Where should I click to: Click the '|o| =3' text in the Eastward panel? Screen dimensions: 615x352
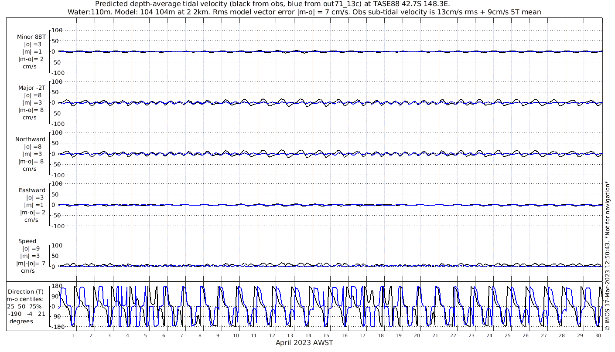[34, 198]
